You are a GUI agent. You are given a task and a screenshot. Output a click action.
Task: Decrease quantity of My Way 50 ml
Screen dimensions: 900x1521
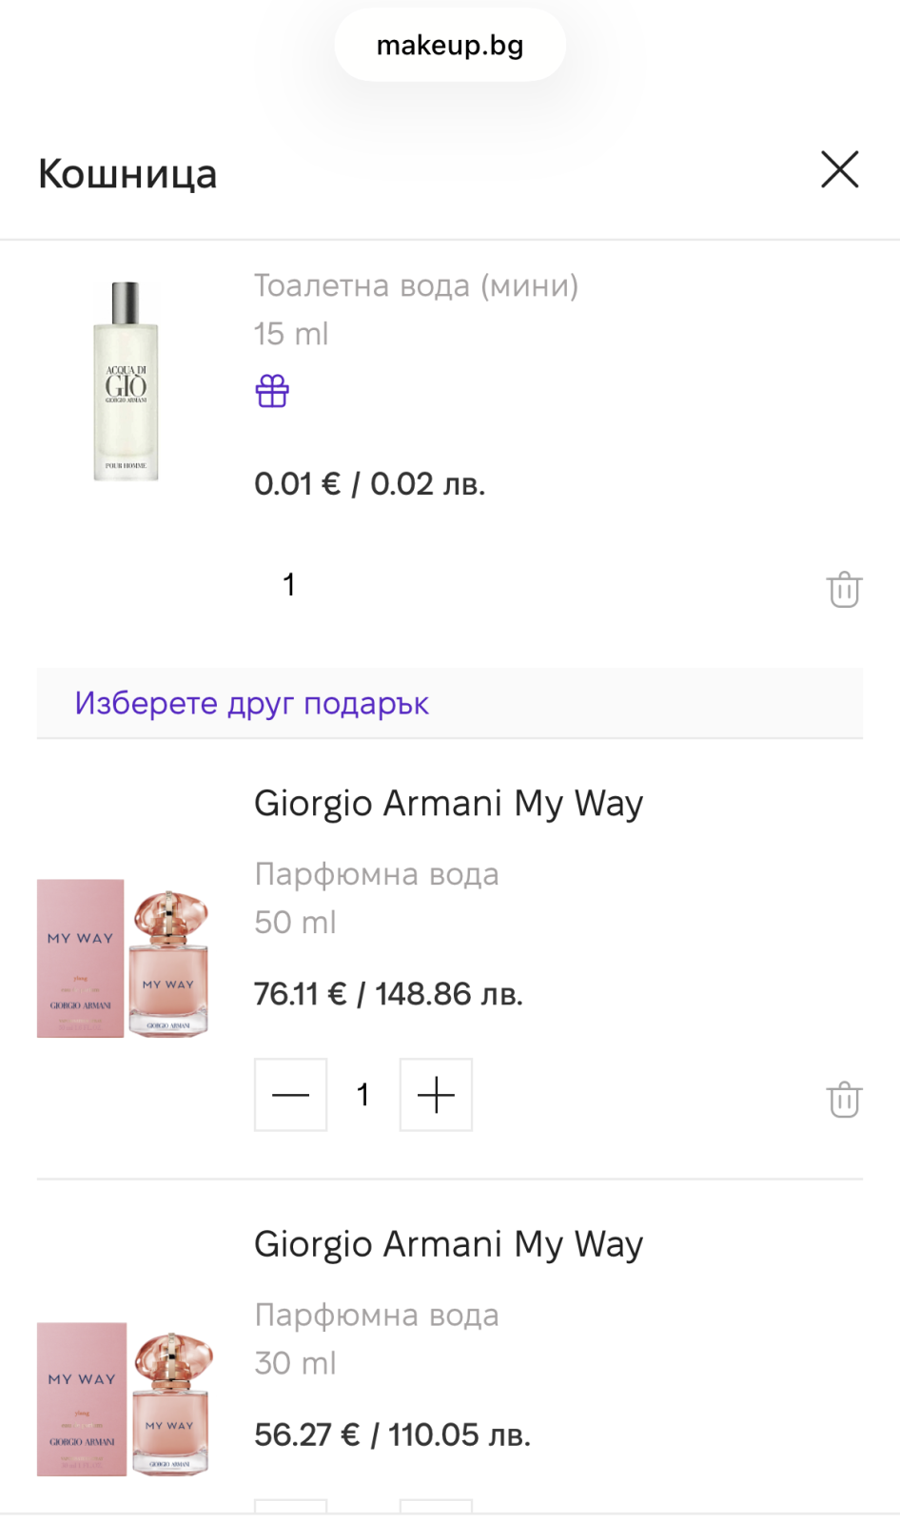291,1095
